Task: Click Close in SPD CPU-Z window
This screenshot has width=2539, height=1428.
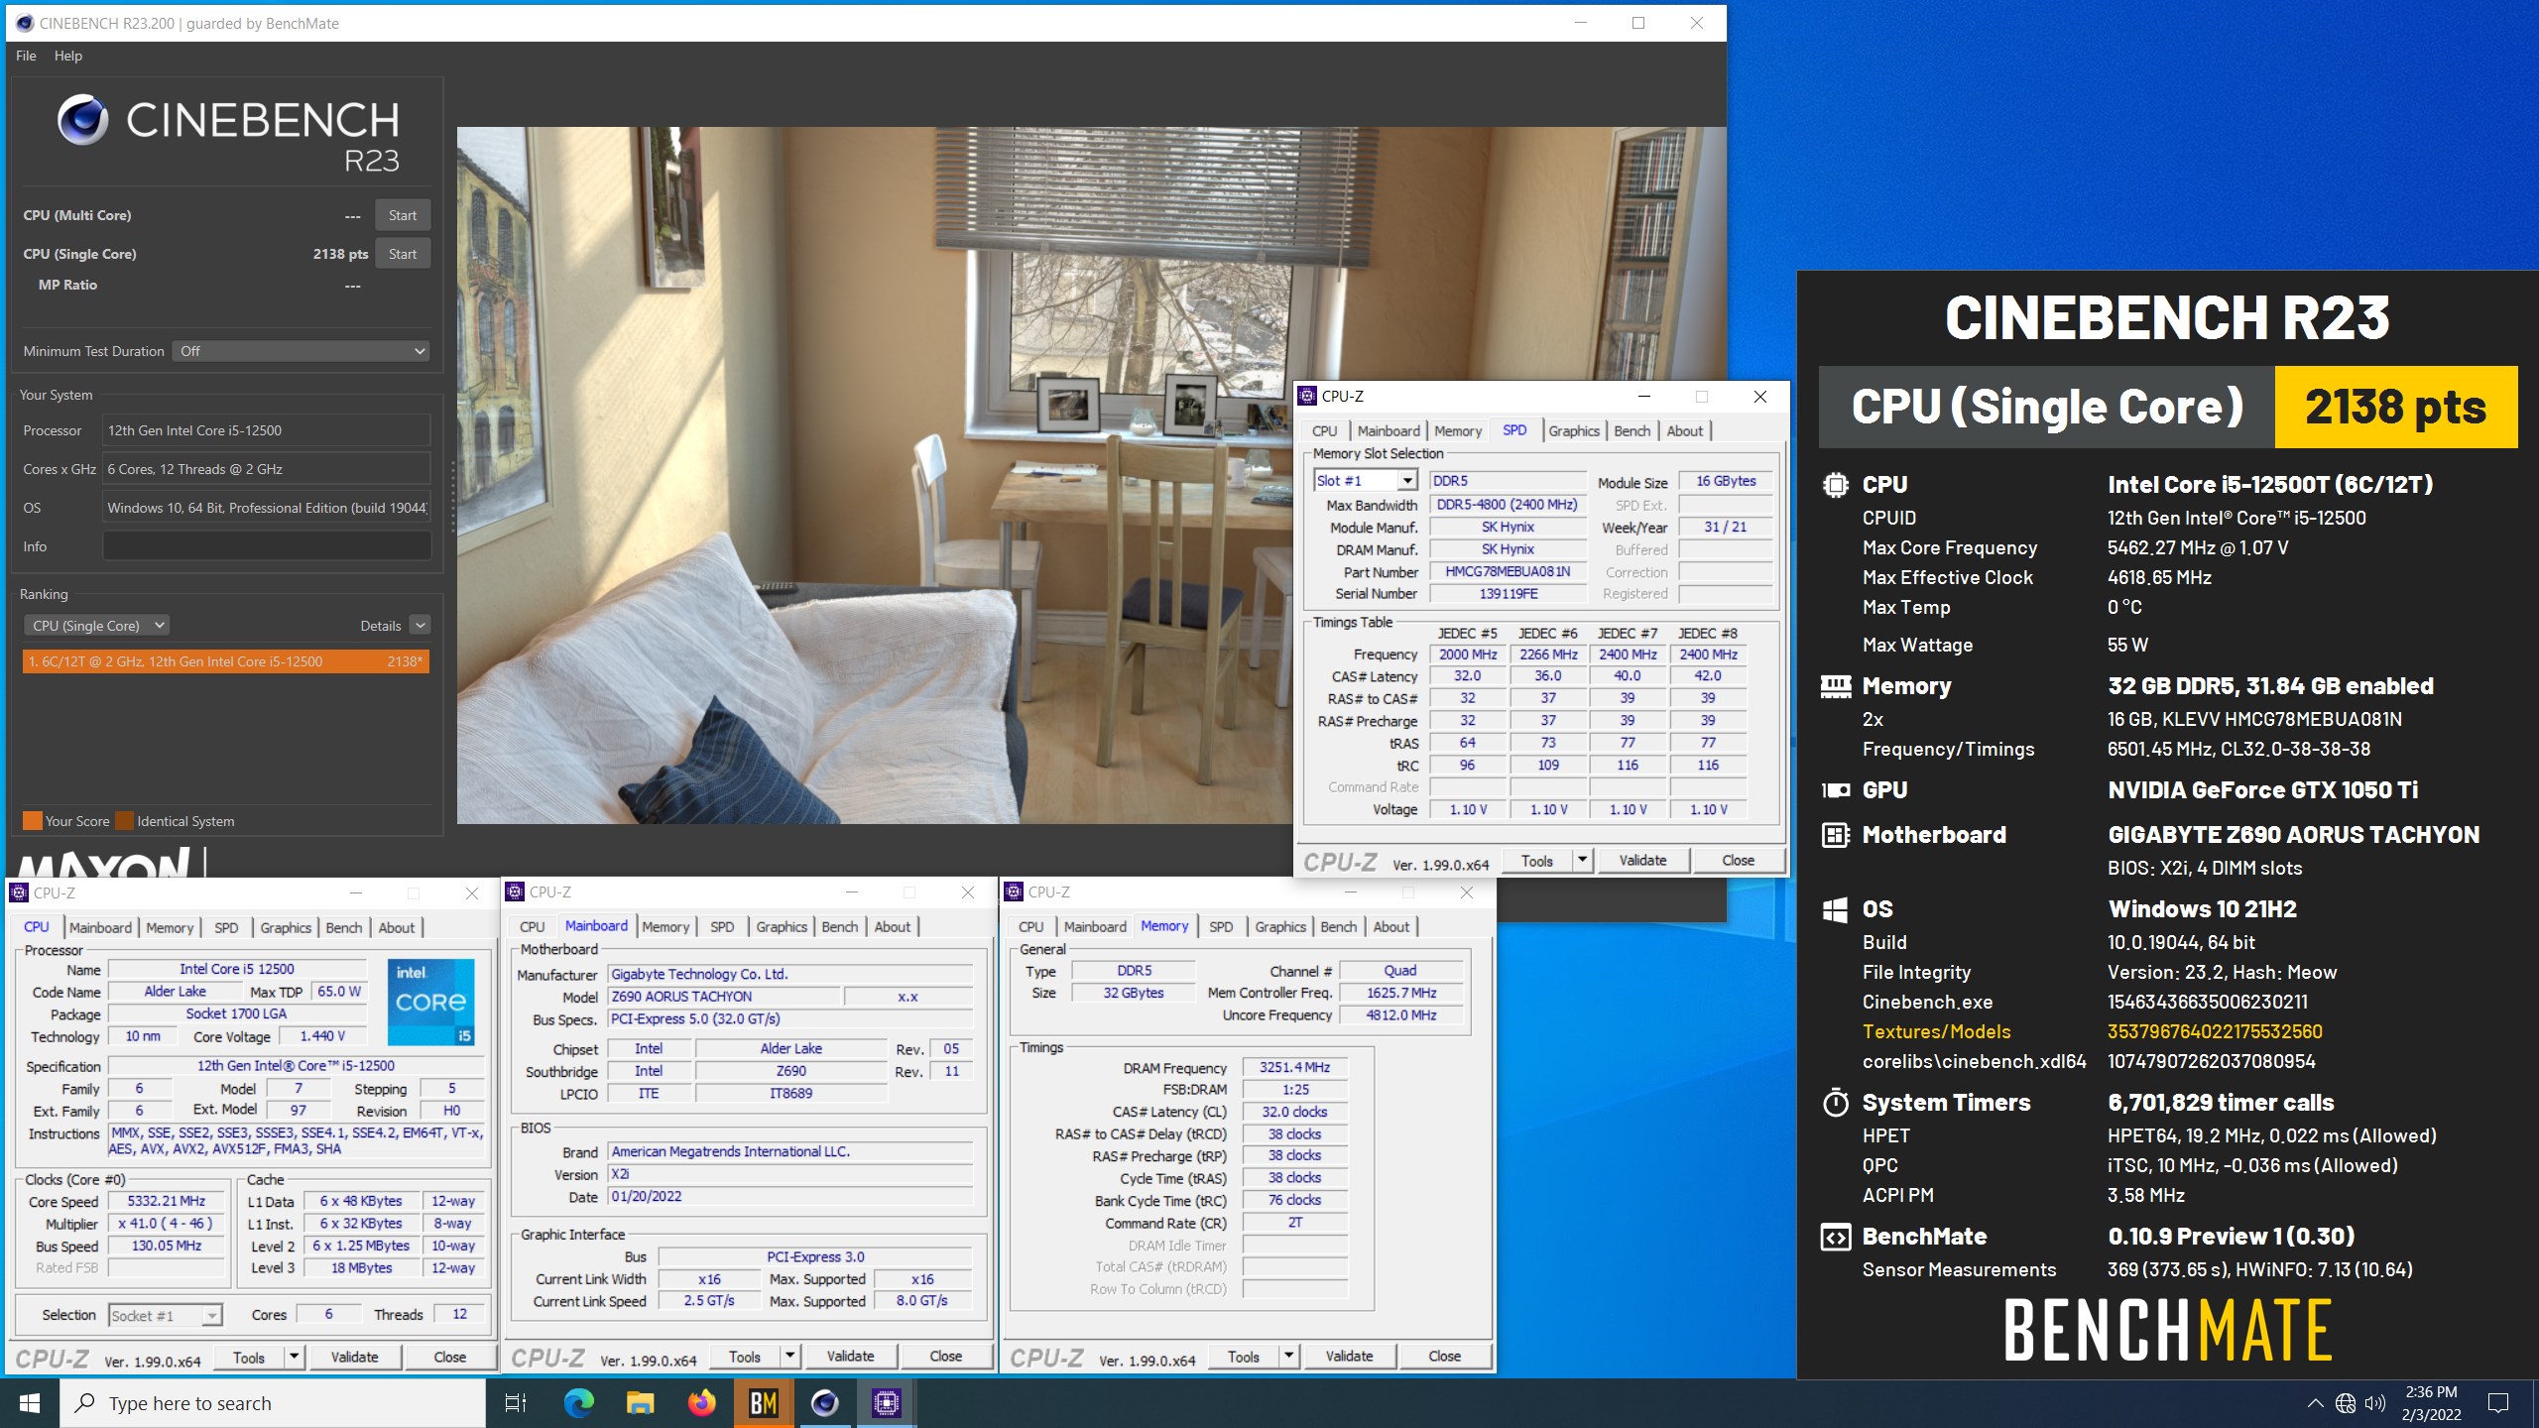Action: pos(1738,861)
